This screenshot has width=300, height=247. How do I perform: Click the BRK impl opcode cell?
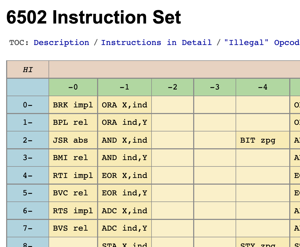(73, 105)
